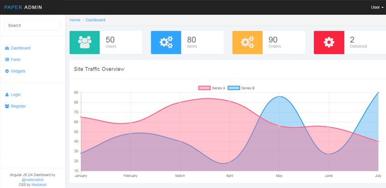386x188 pixels.
Task: Open the @mohdrashid footer link
Action: pos(33,180)
